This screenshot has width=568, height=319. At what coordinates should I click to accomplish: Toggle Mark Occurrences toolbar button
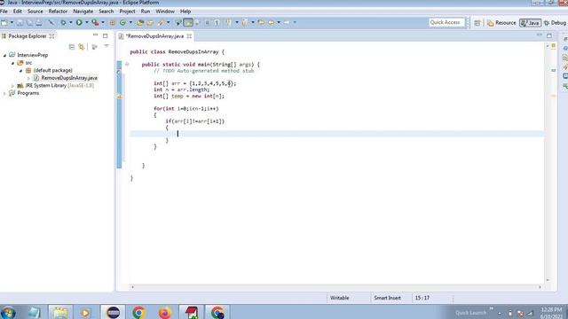point(188,22)
